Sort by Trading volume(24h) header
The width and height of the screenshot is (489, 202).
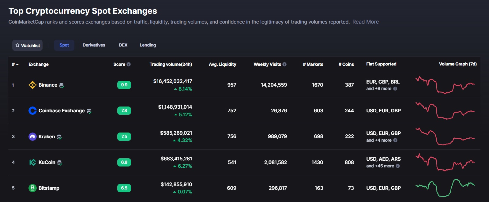tap(171, 64)
